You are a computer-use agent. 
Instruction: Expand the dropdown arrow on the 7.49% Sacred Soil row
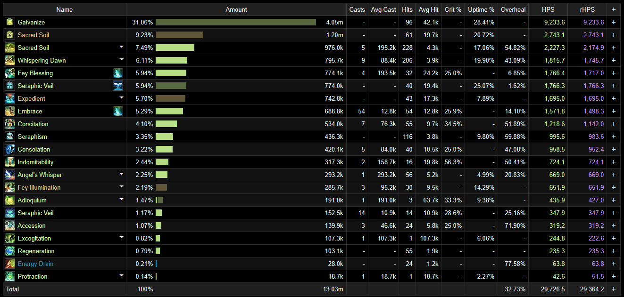pyautogui.click(x=121, y=47)
